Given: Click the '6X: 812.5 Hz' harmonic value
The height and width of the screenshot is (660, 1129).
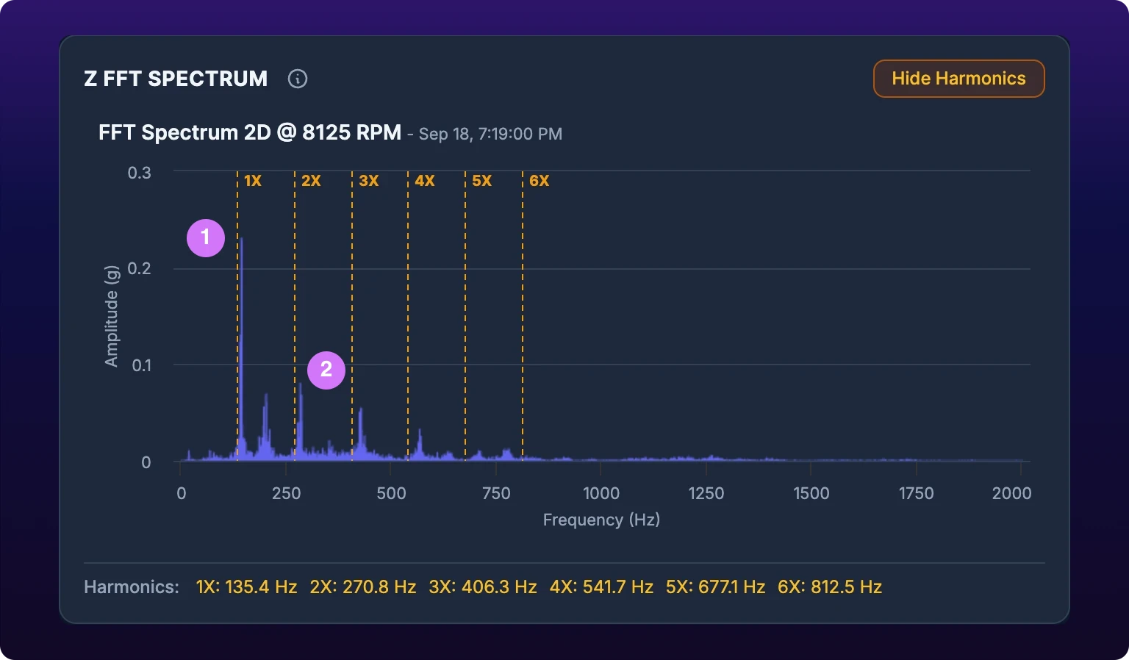Looking at the screenshot, I should 830,587.
